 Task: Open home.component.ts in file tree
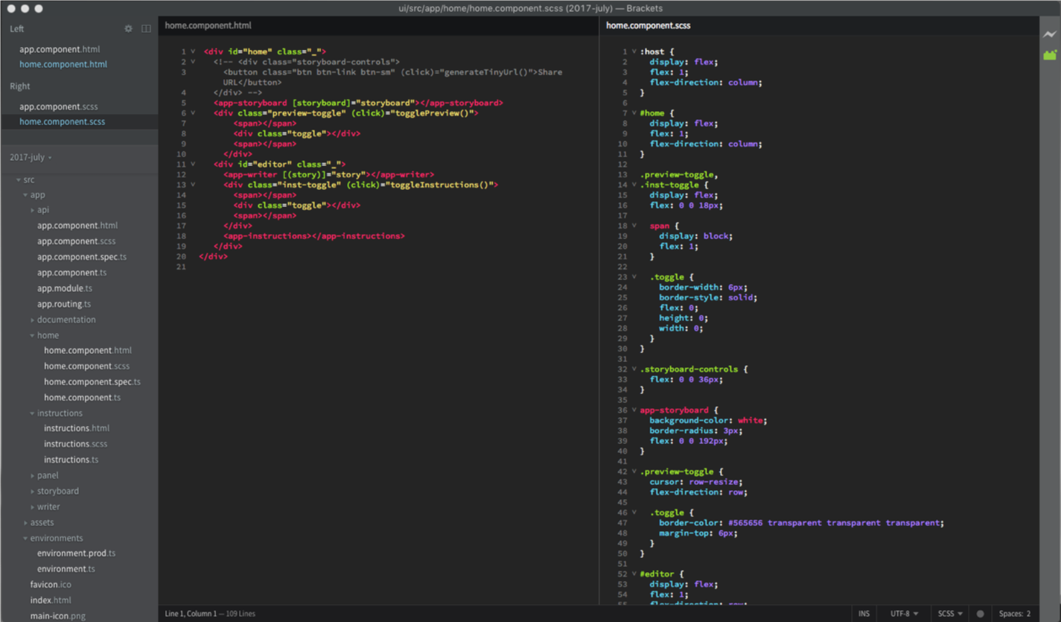(x=82, y=398)
